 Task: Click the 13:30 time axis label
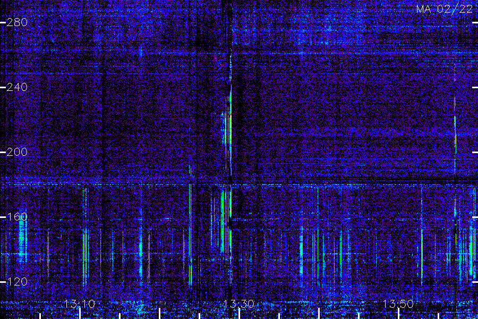click(238, 304)
